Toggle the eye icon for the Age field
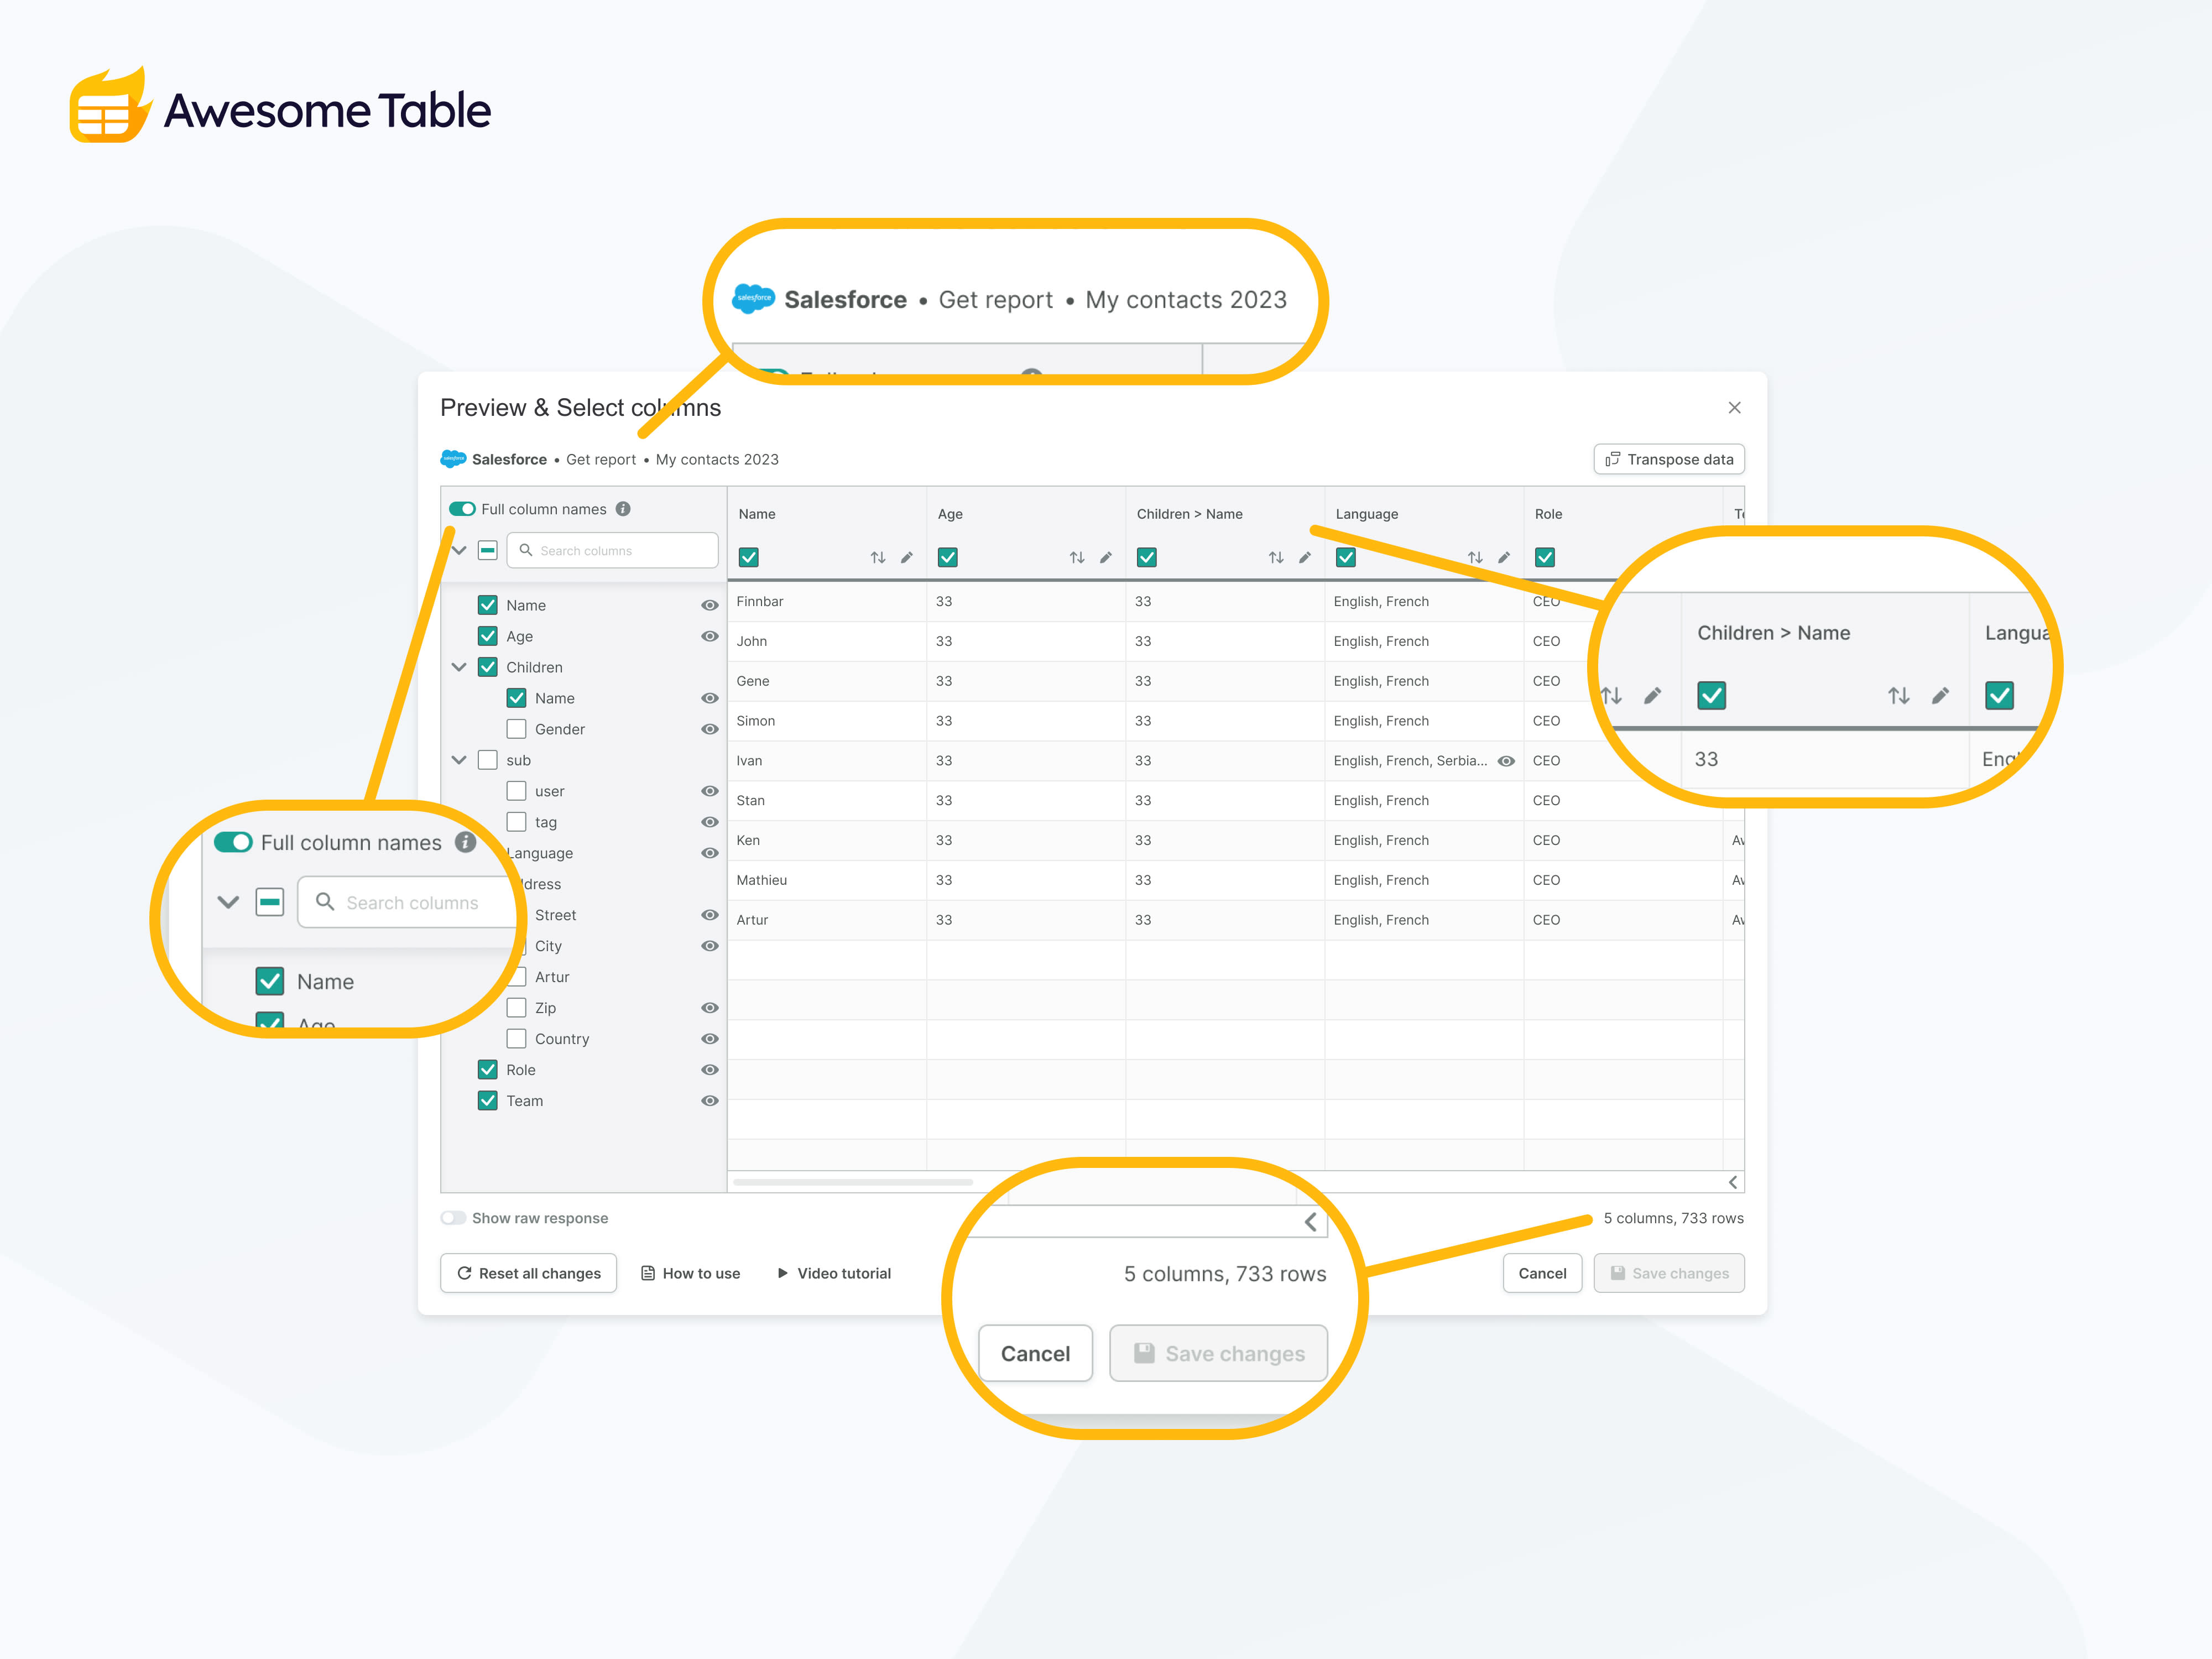The height and width of the screenshot is (1659, 2212). click(x=710, y=637)
